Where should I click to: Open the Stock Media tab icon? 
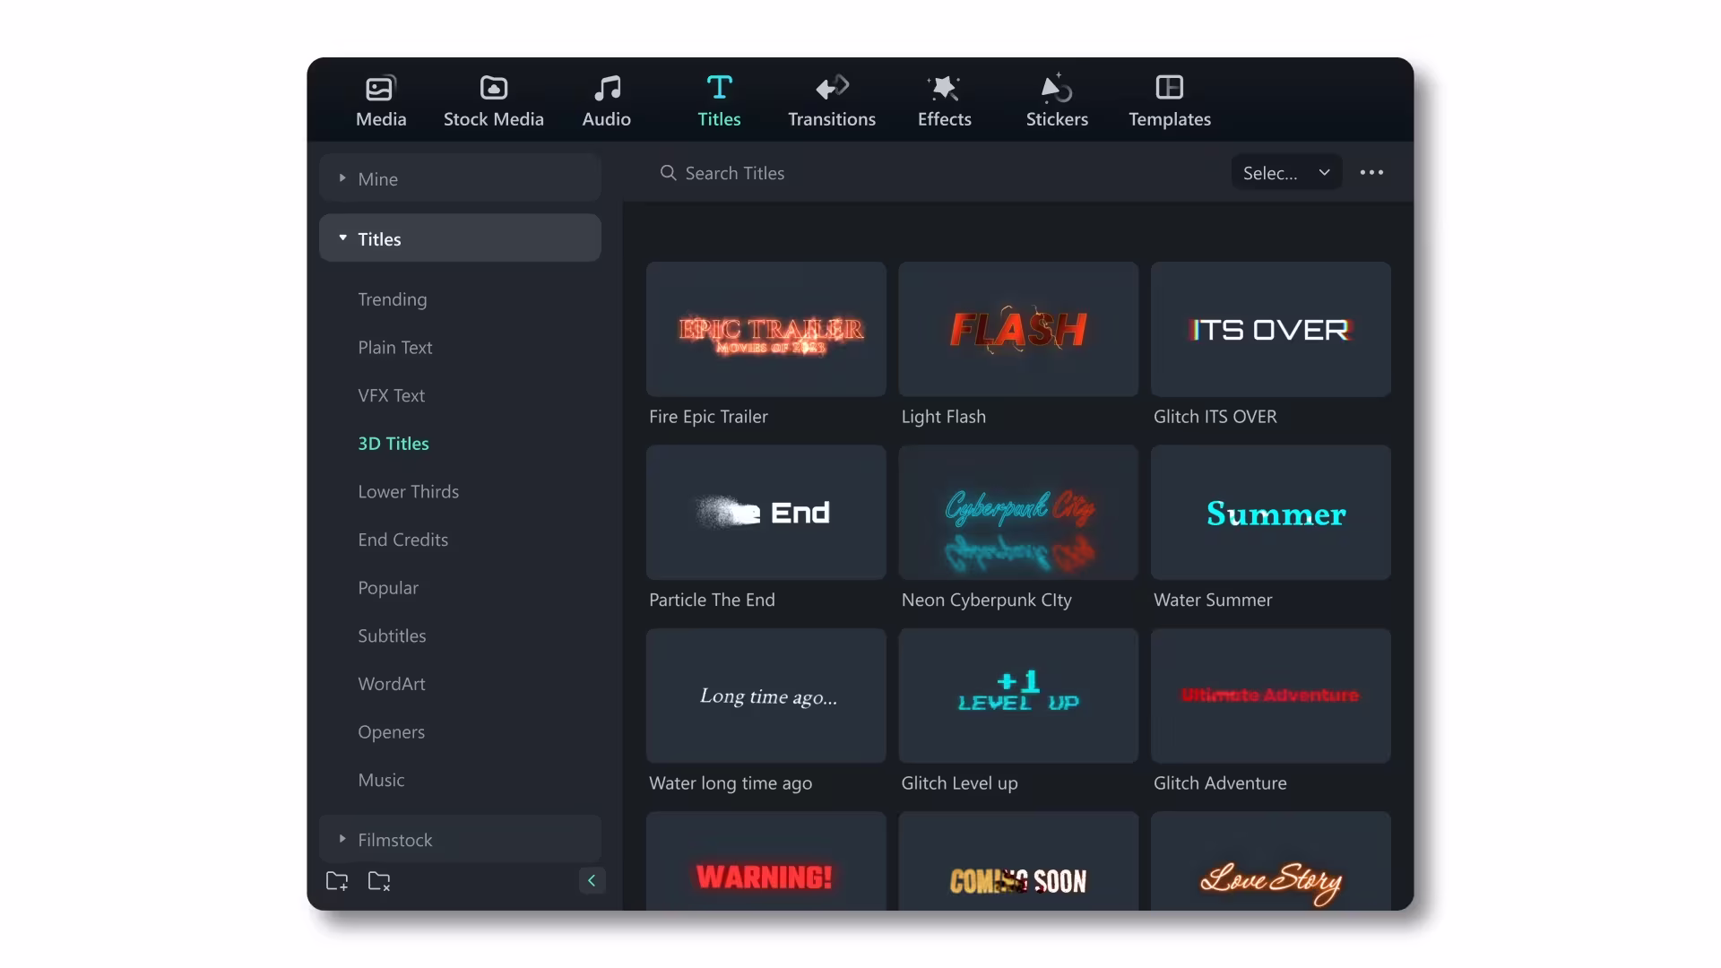pos(494,88)
